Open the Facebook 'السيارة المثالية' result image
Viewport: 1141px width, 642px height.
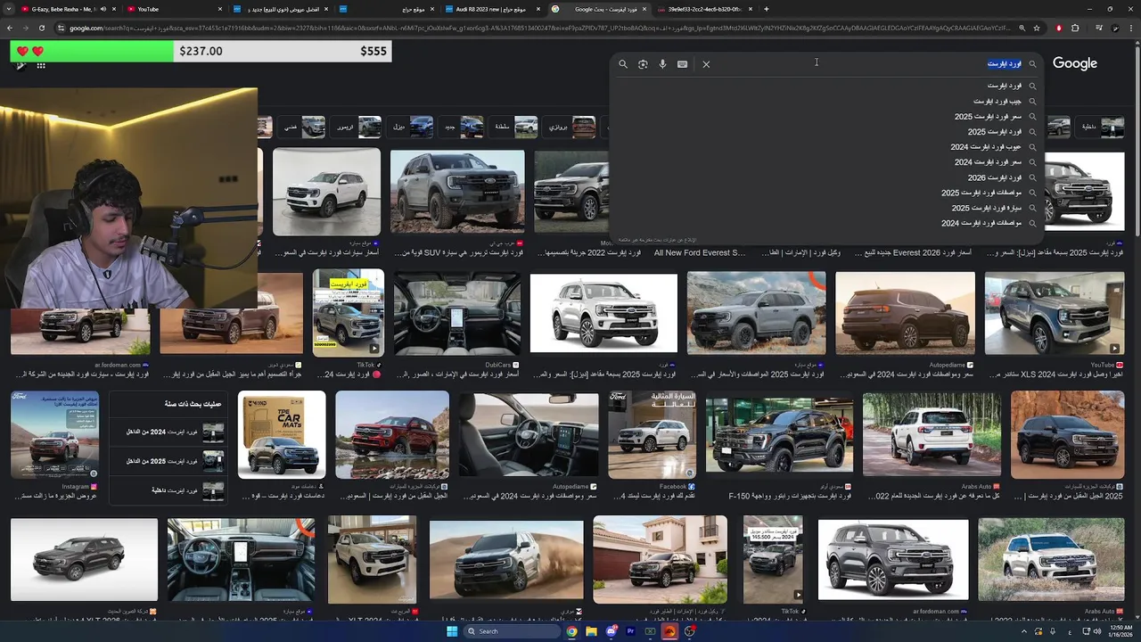pos(653,435)
